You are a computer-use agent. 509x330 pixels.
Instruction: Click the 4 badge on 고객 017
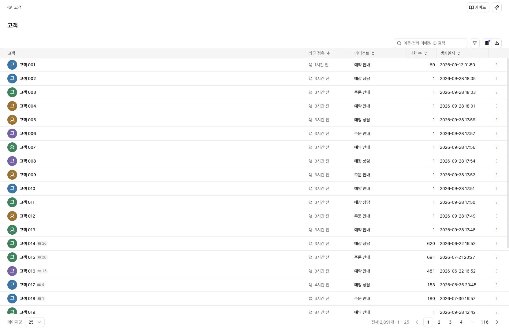pos(41,285)
